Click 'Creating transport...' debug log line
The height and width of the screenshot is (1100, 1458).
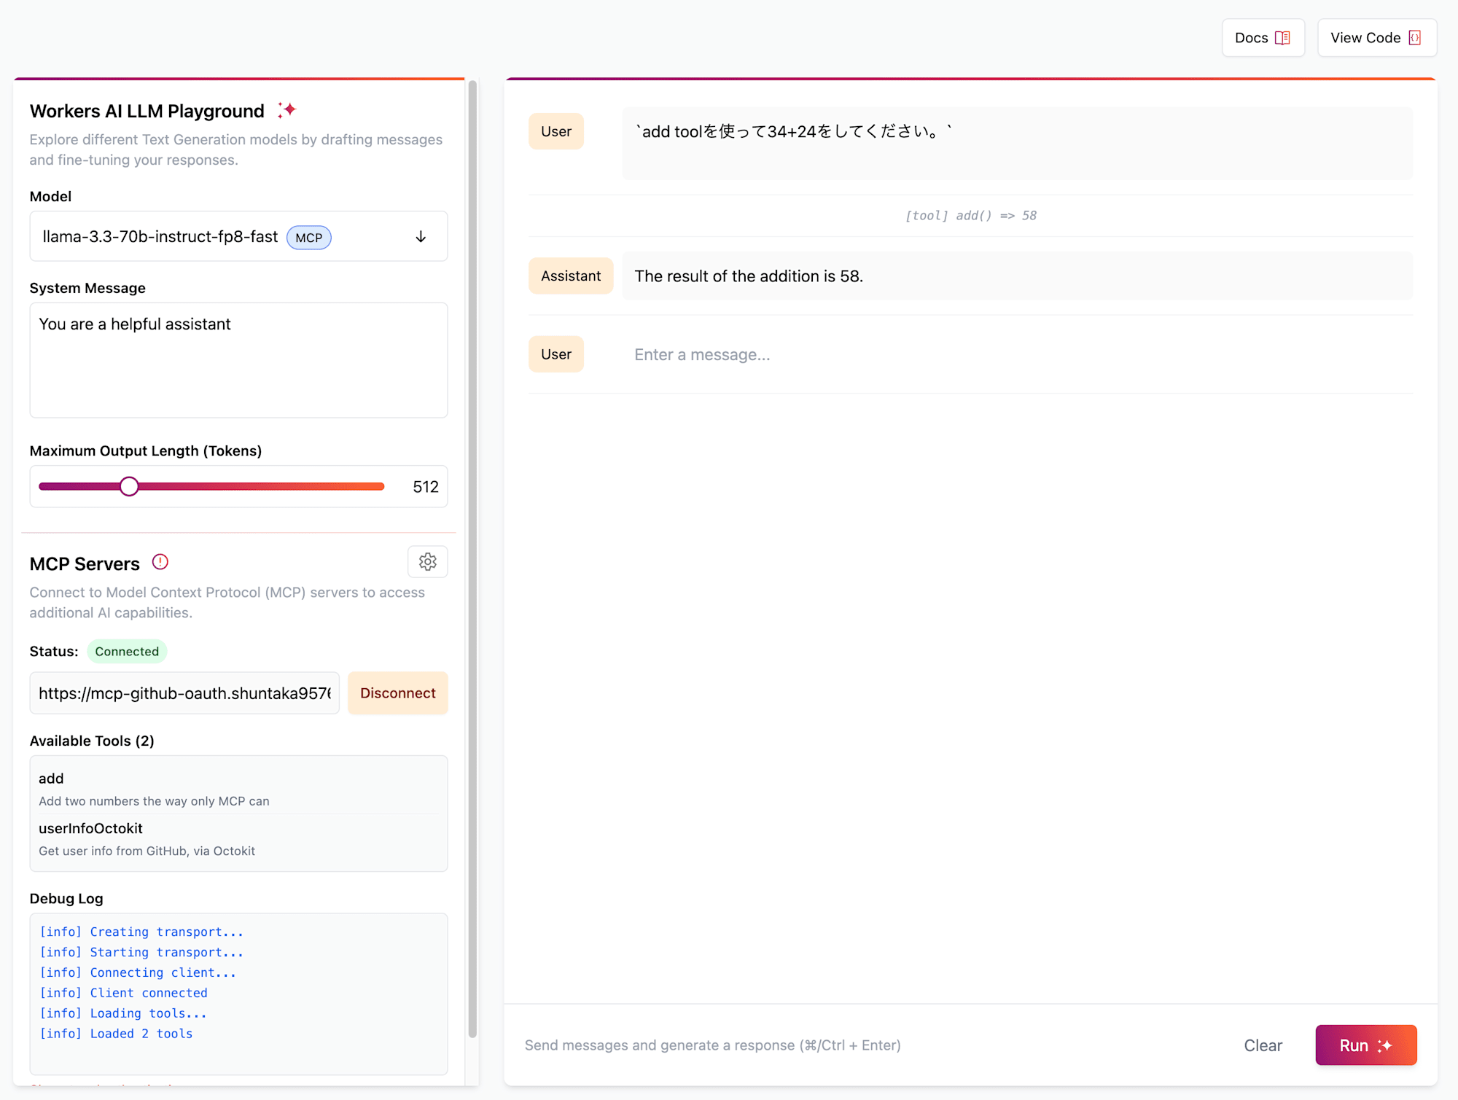141,932
